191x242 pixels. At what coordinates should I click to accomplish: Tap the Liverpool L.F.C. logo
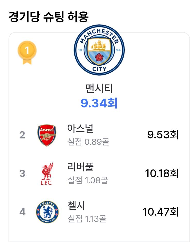click(47, 174)
